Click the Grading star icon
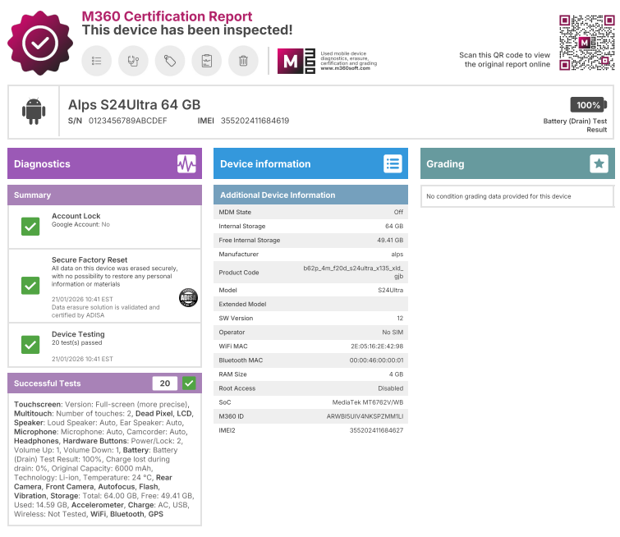The width and height of the screenshot is (620, 537). pos(599,164)
